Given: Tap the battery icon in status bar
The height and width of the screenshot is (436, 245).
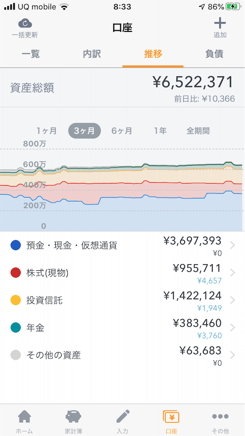Looking at the screenshot, I should [x=234, y=7].
